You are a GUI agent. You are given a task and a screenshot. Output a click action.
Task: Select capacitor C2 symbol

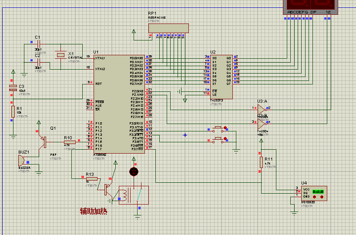point(39,62)
